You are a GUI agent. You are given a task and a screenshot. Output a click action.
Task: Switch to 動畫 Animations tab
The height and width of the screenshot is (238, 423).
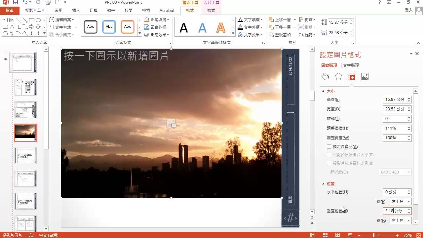(111, 10)
